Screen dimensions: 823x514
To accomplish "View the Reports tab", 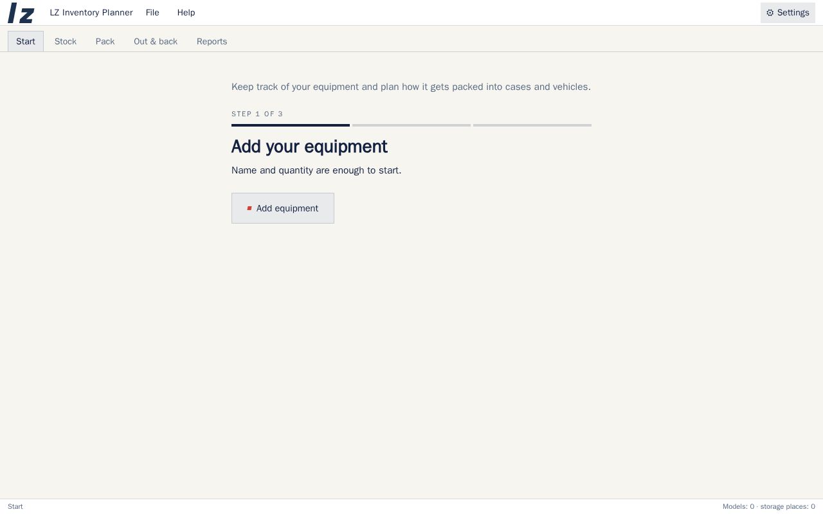I will (212, 41).
